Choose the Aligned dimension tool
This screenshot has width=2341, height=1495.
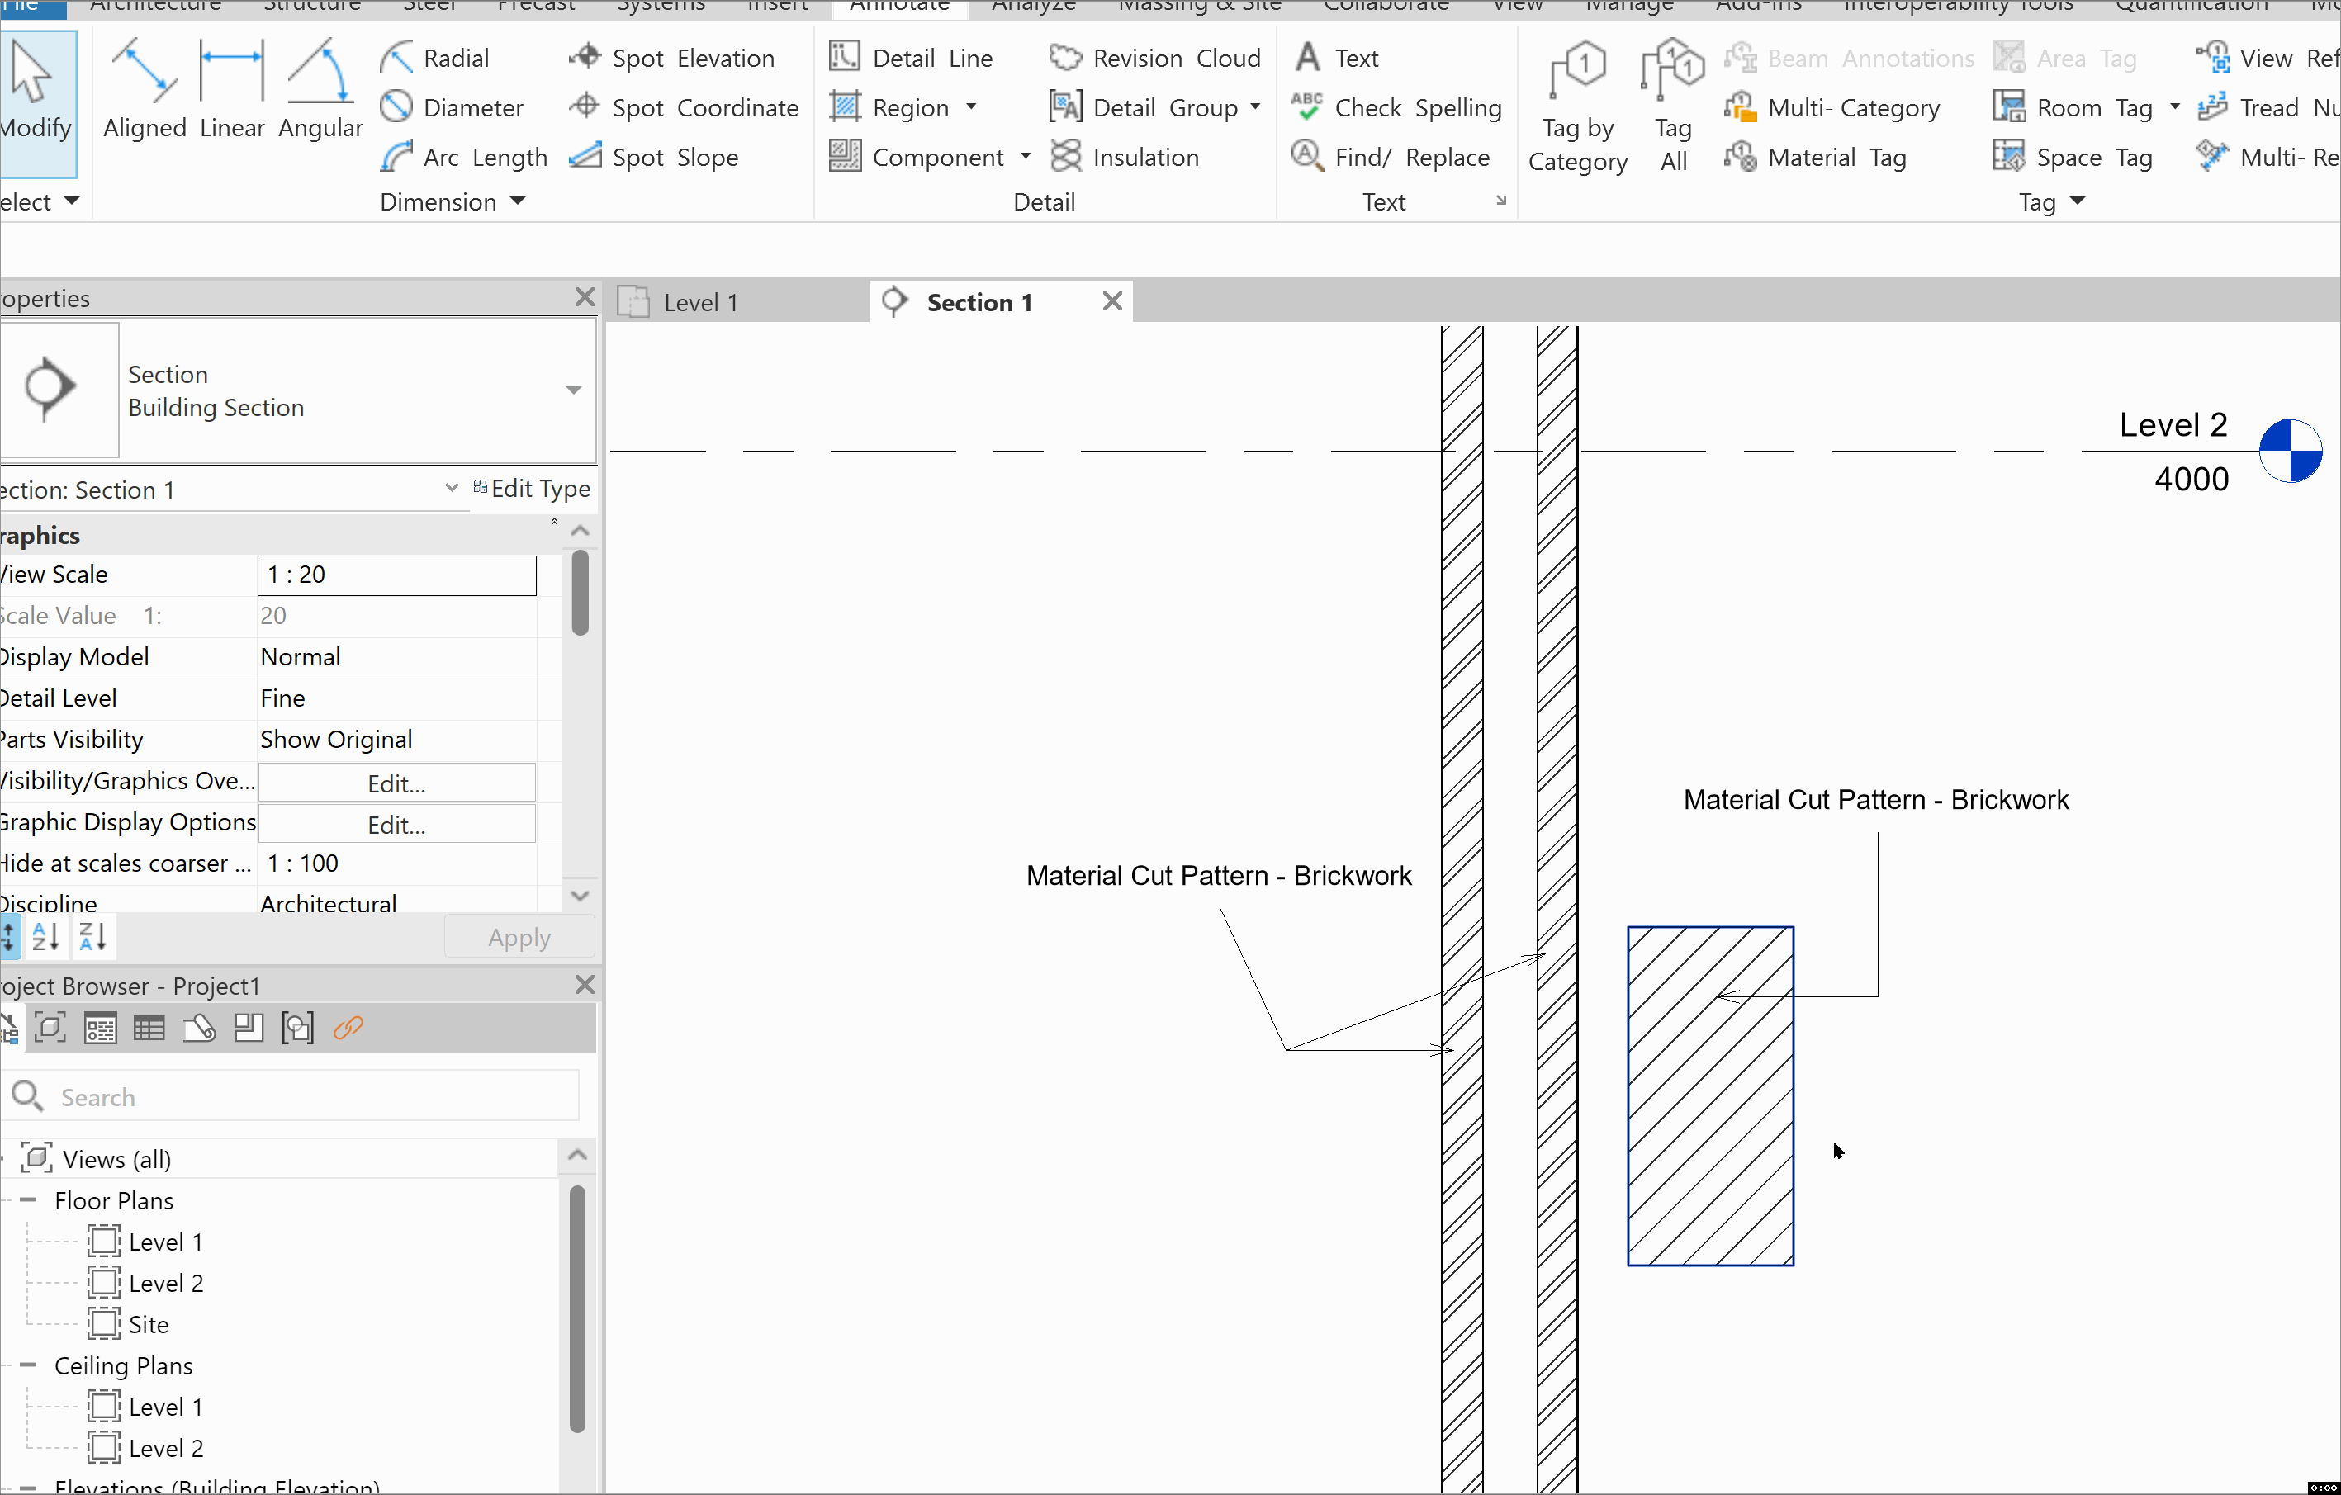[144, 89]
